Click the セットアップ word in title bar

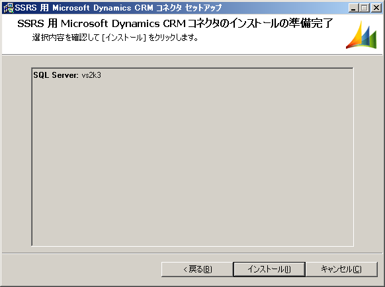click(x=203, y=8)
